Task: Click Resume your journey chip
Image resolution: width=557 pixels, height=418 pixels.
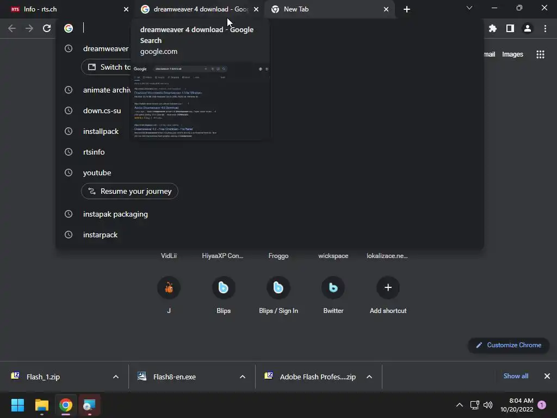Action: point(129,191)
